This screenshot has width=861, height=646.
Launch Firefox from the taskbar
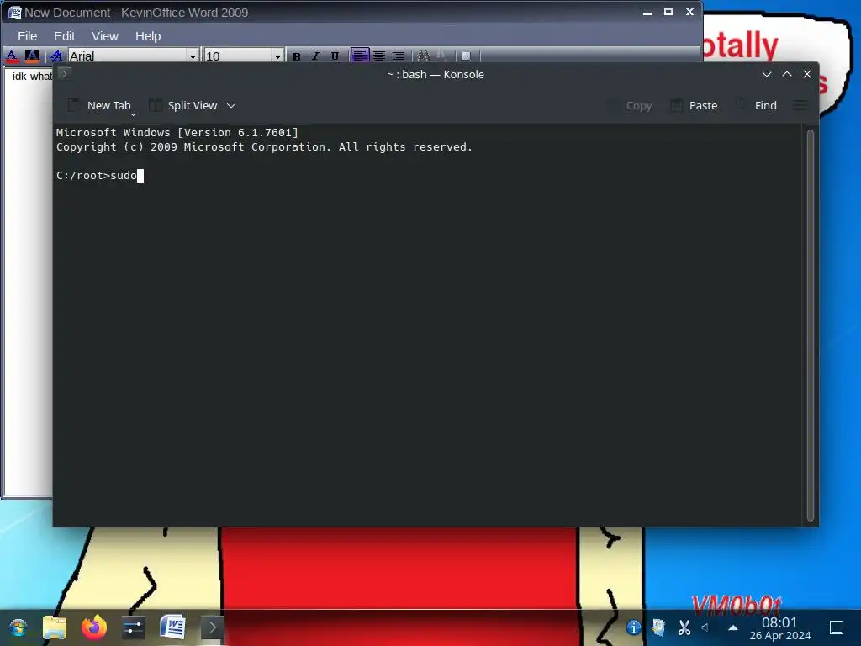click(x=94, y=627)
